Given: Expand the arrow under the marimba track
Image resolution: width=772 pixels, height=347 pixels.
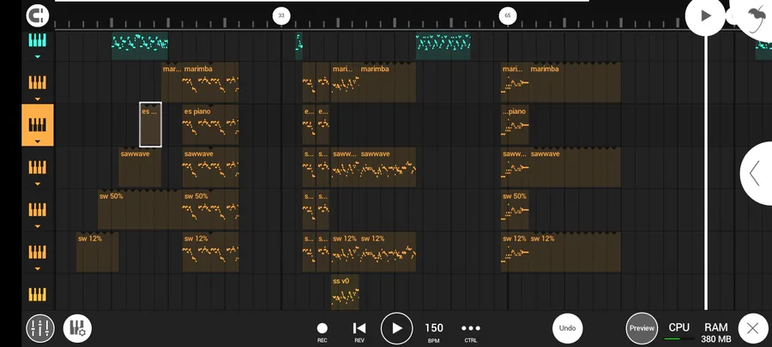Looking at the screenshot, I should pos(38,99).
